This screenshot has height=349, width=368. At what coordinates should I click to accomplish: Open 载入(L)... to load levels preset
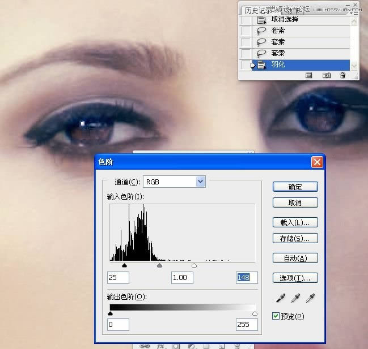click(x=295, y=222)
